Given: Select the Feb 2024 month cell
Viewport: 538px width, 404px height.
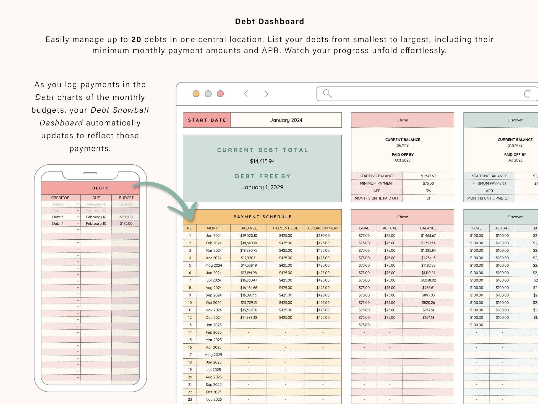Looking at the screenshot, I should [x=214, y=243].
